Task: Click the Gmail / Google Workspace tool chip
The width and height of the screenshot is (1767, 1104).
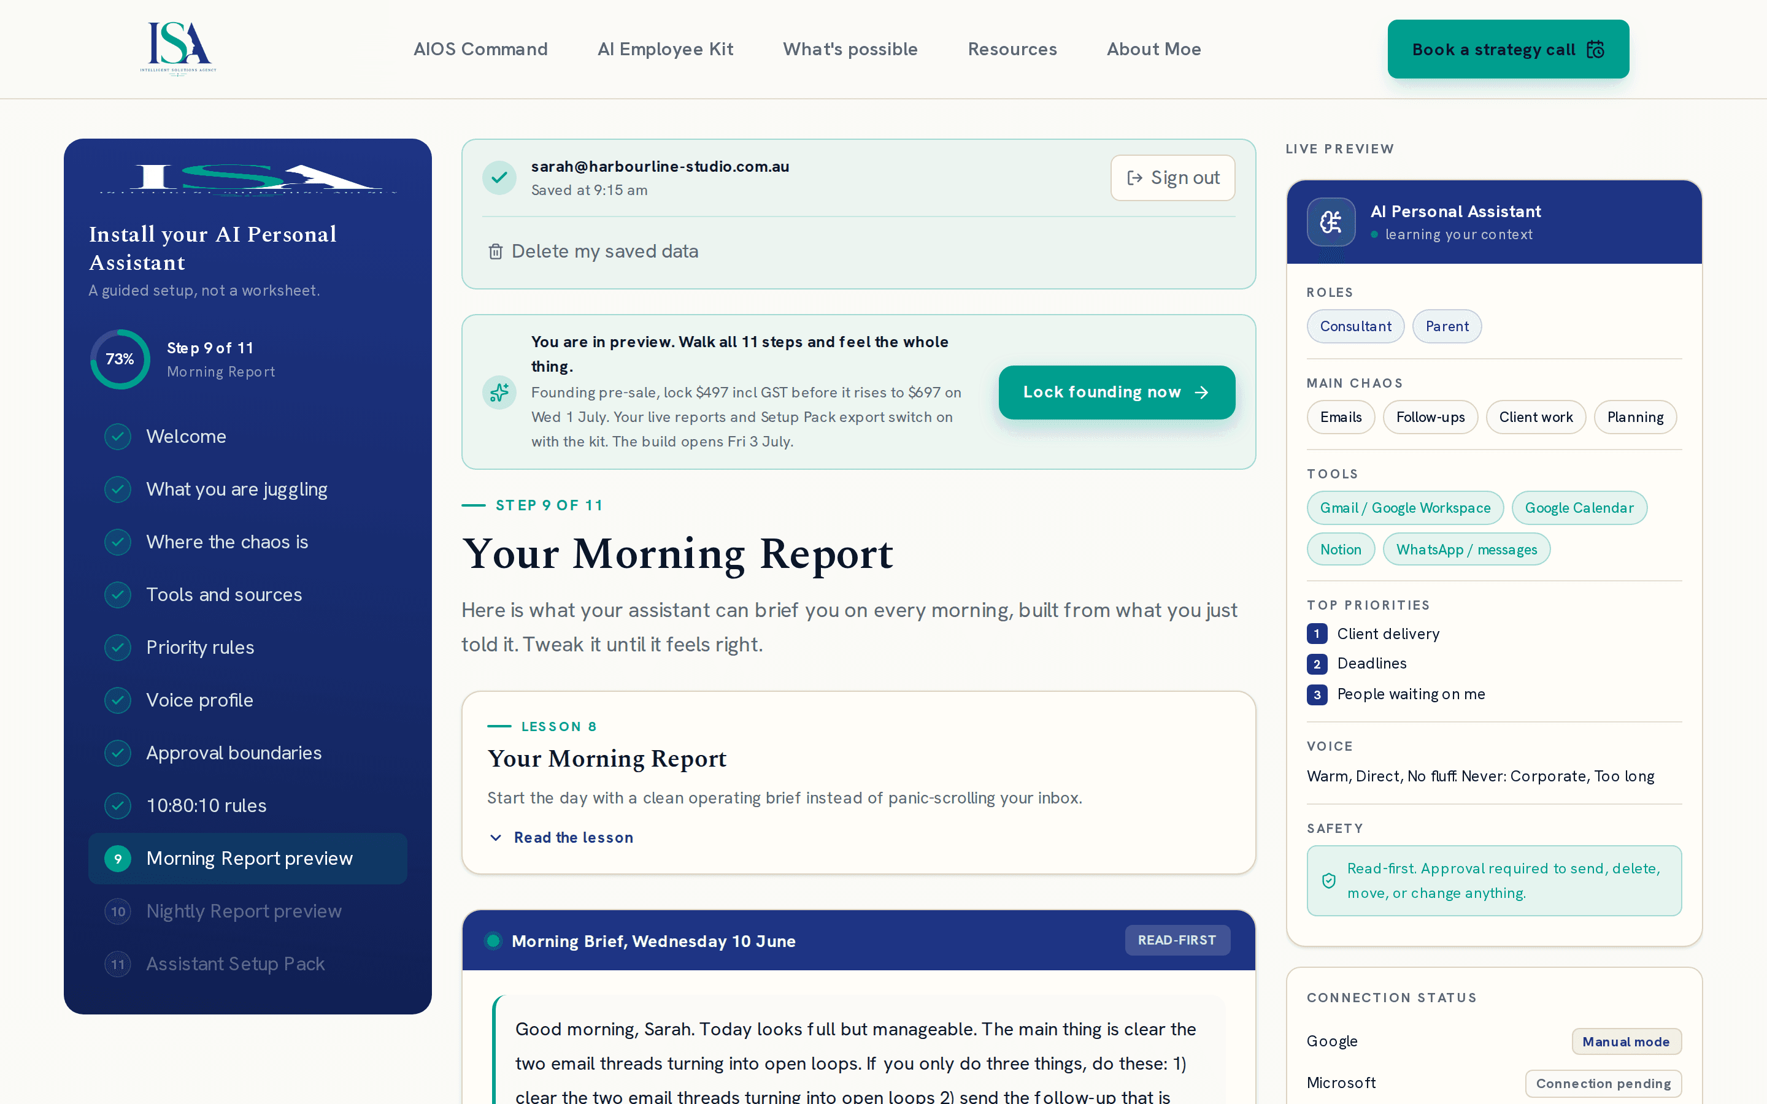Action: 1405,507
